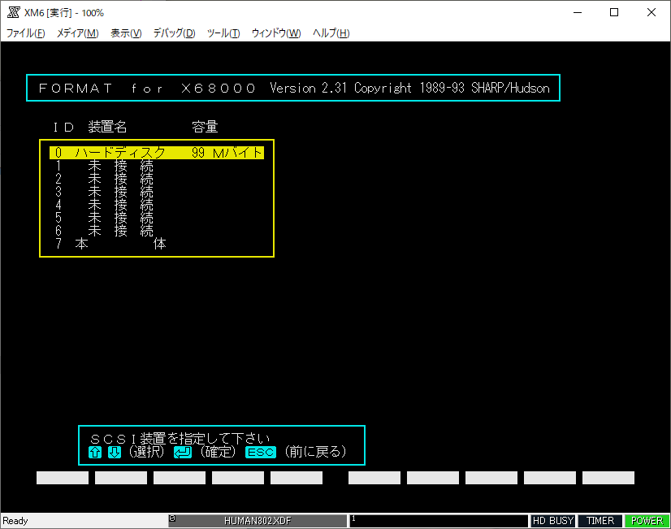Click the (前に戻る) label
The width and height of the screenshot is (671, 529).
point(315,452)
